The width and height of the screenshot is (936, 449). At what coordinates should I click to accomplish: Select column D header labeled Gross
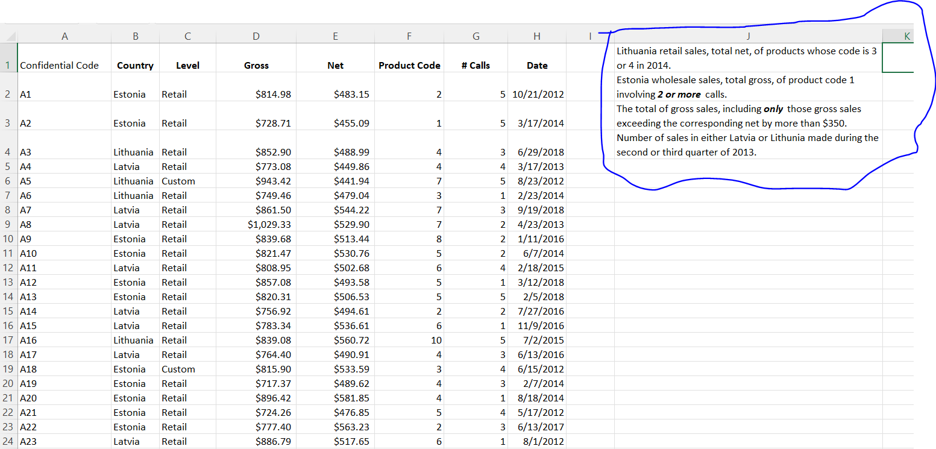(x=256, y=36)
